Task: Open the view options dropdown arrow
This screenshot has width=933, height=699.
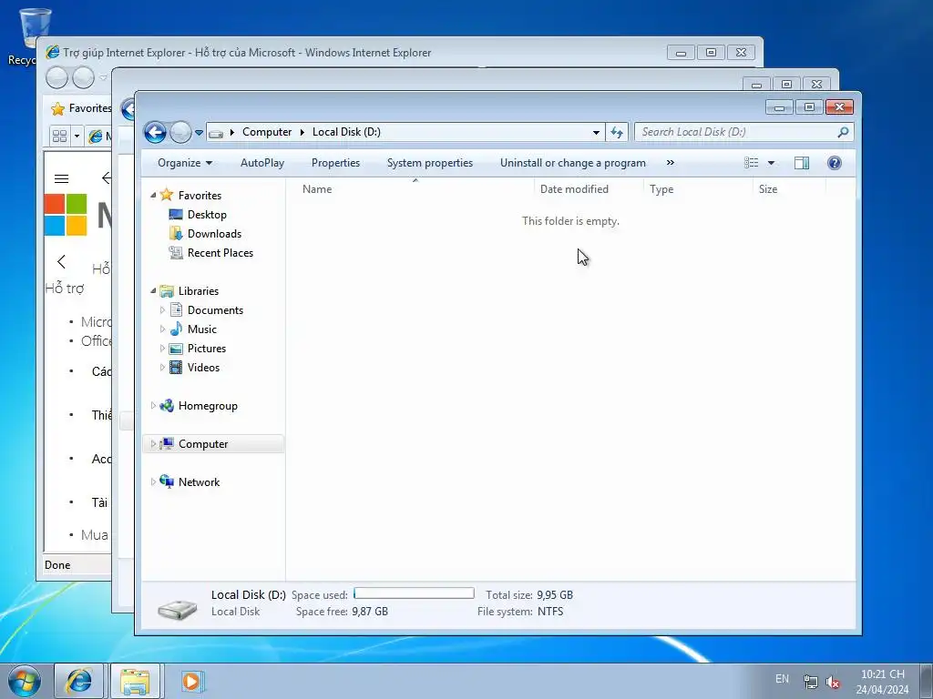Action: pyautogui.click(x=771, y=163)
